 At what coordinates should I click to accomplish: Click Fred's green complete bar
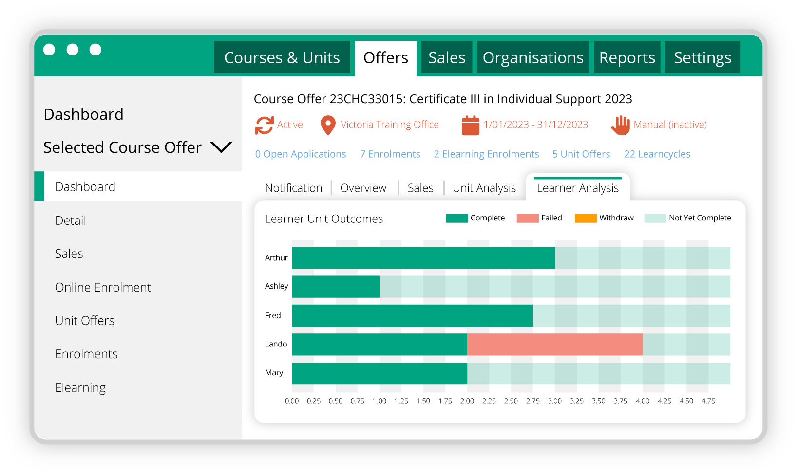coord(412,315)
